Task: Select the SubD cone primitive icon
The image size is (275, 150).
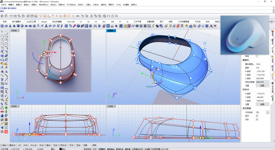Action: [x=10, y=26]
